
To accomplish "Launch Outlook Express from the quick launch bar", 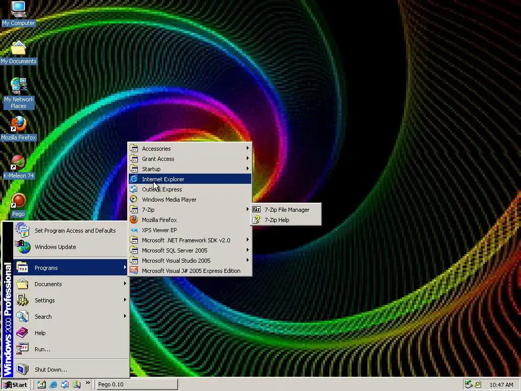I will pos(65,384).
